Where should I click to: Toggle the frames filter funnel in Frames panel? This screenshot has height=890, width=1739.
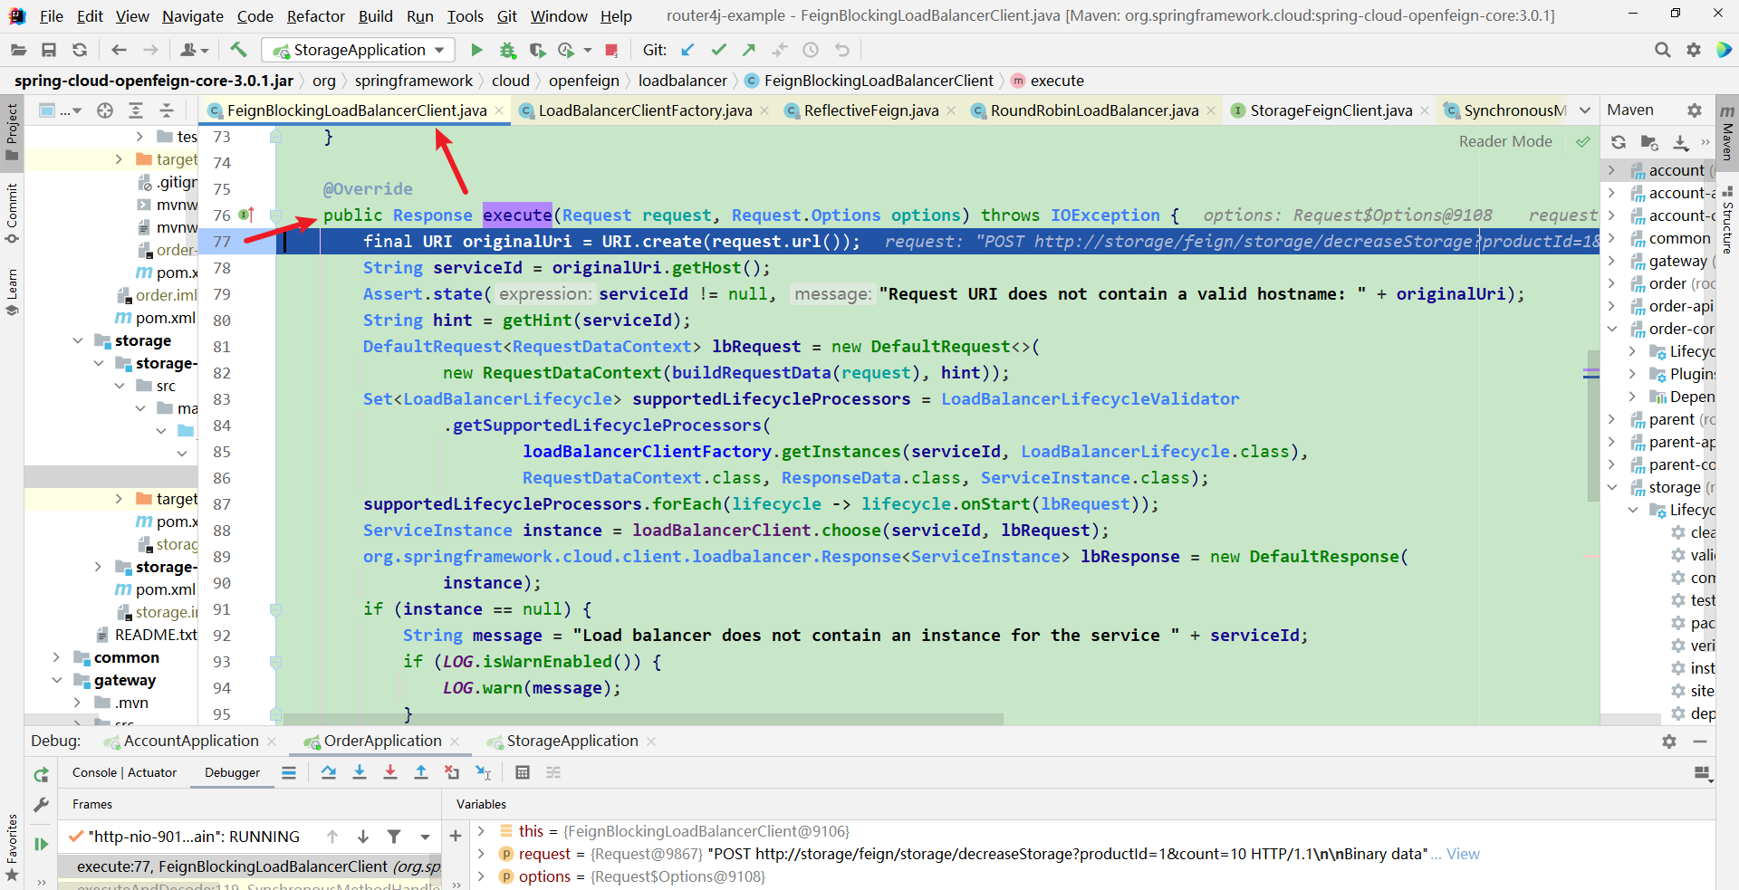[x=394, y=837]
